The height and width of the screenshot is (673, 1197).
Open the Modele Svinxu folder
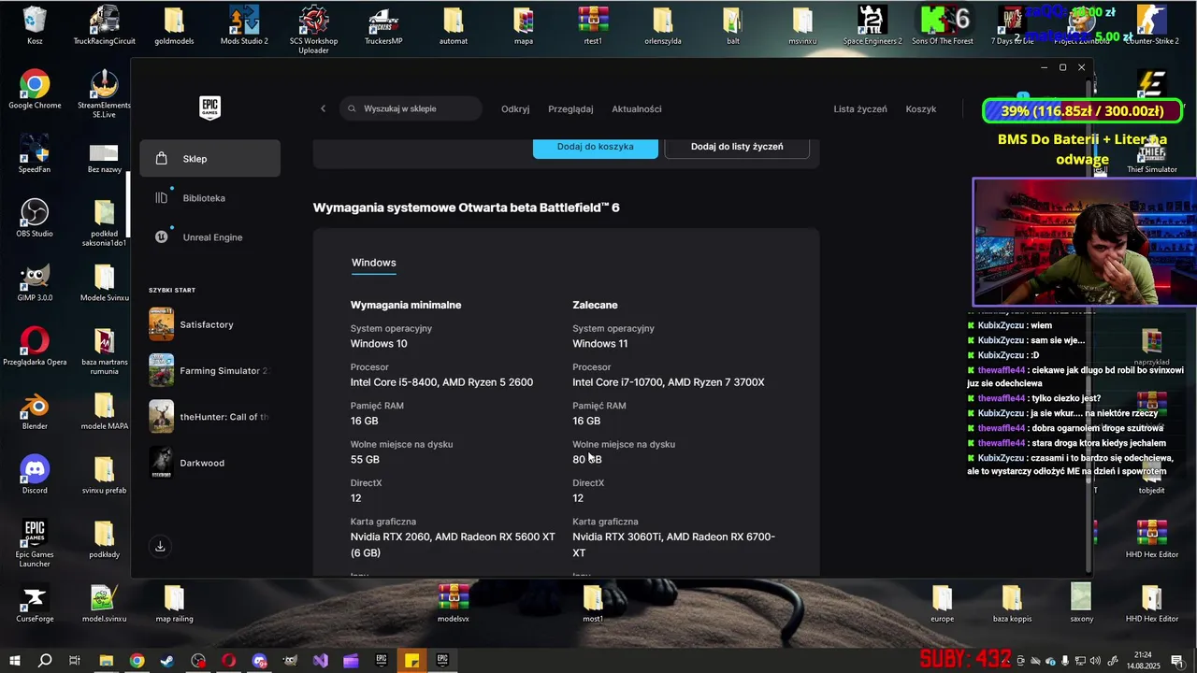(104, 282)
